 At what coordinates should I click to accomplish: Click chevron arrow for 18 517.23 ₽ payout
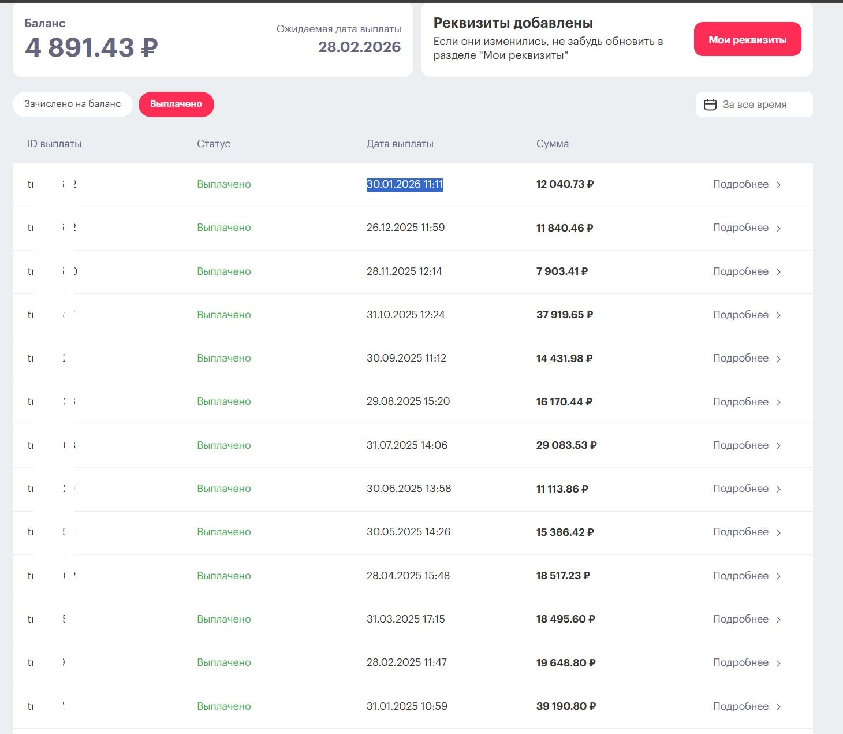778,576
